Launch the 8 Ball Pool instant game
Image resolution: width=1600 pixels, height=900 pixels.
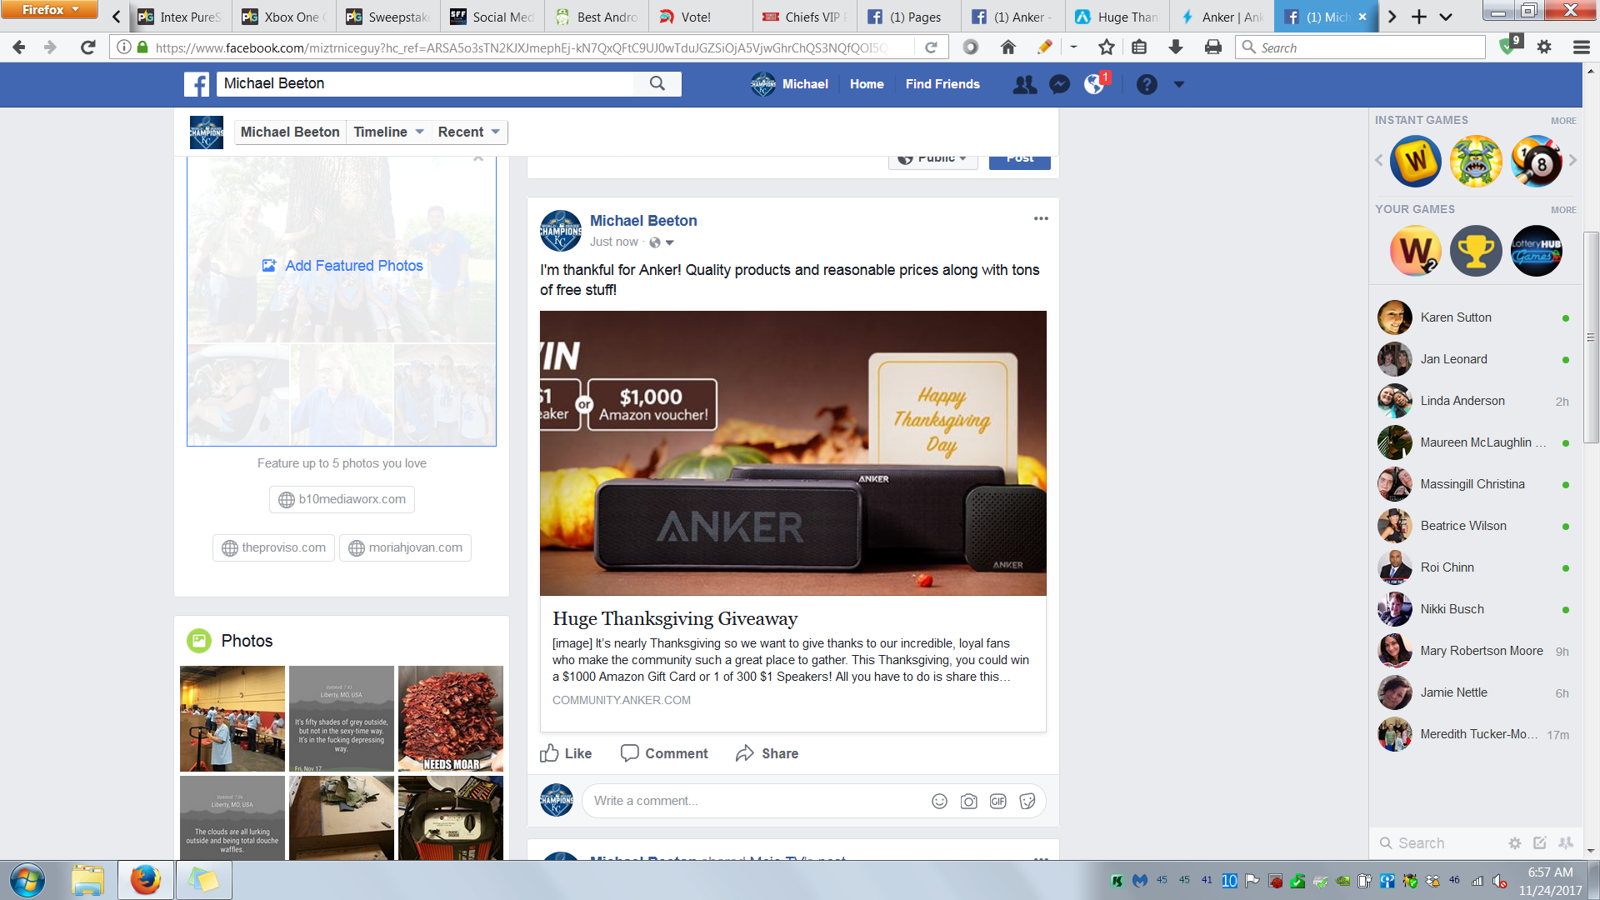coord(1537,160)
